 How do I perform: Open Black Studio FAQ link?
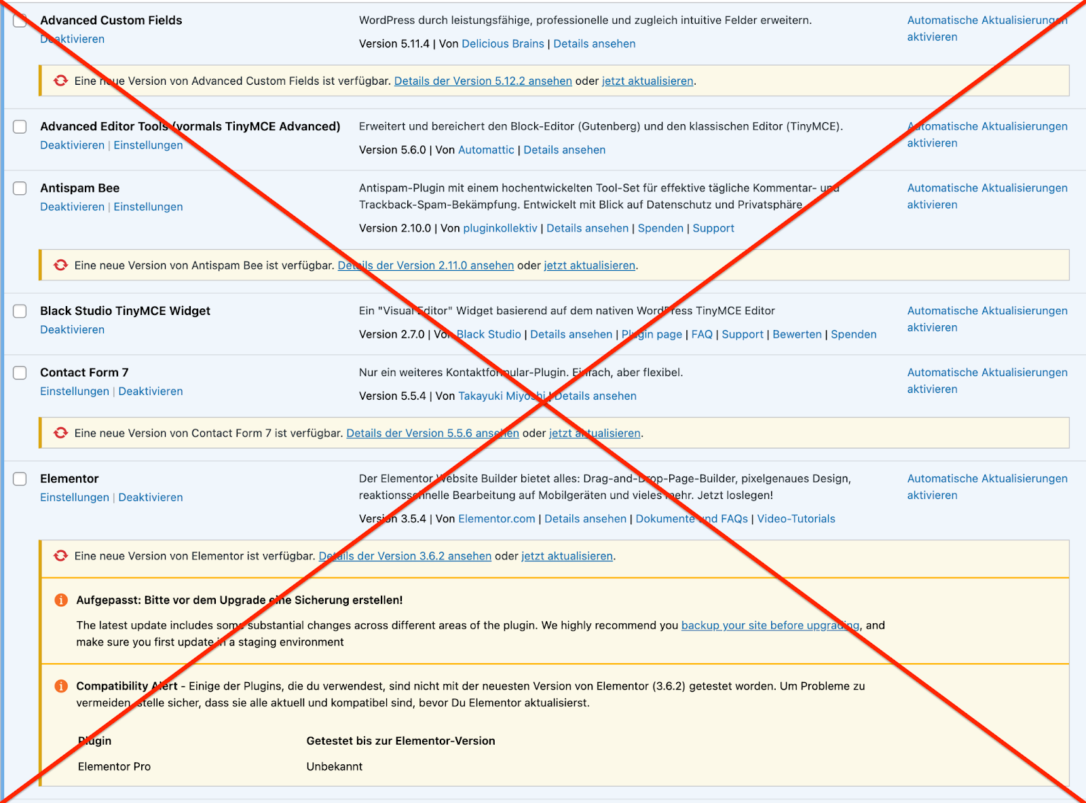[702, 335]
